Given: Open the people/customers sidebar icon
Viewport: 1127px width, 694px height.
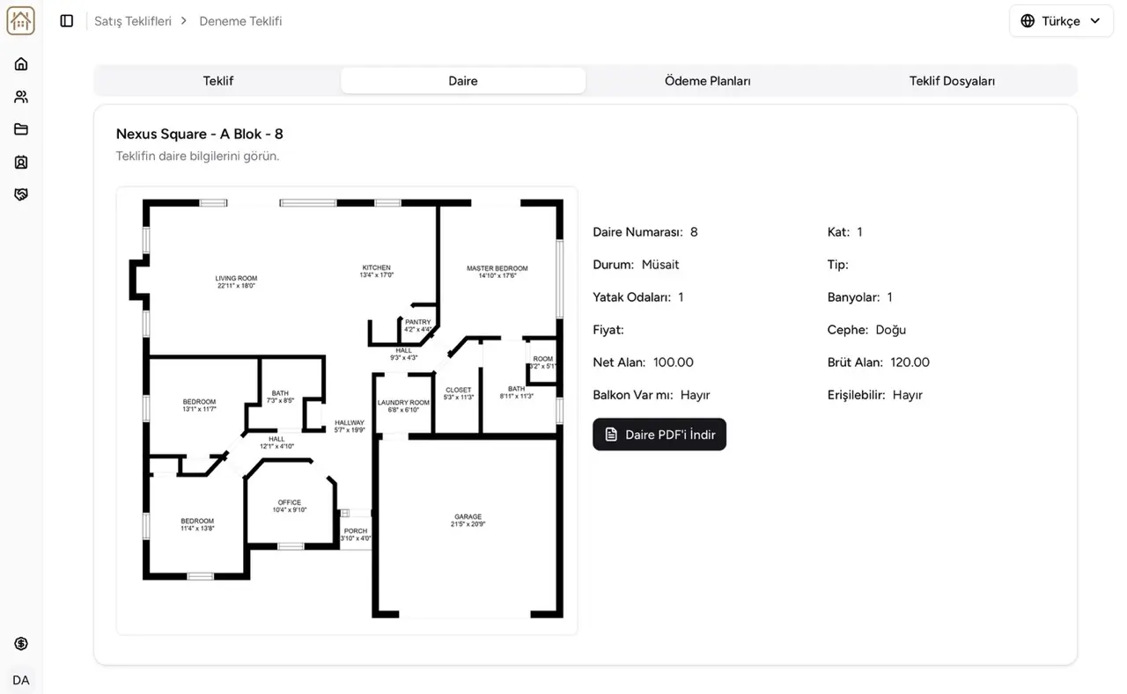Looking at the screenshot, I should [21, 97].
